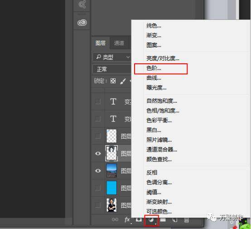This screenshot has height=229, width=251.
Task: Select the transparent empty layer thumbnail
Action: tap(111, 136)
